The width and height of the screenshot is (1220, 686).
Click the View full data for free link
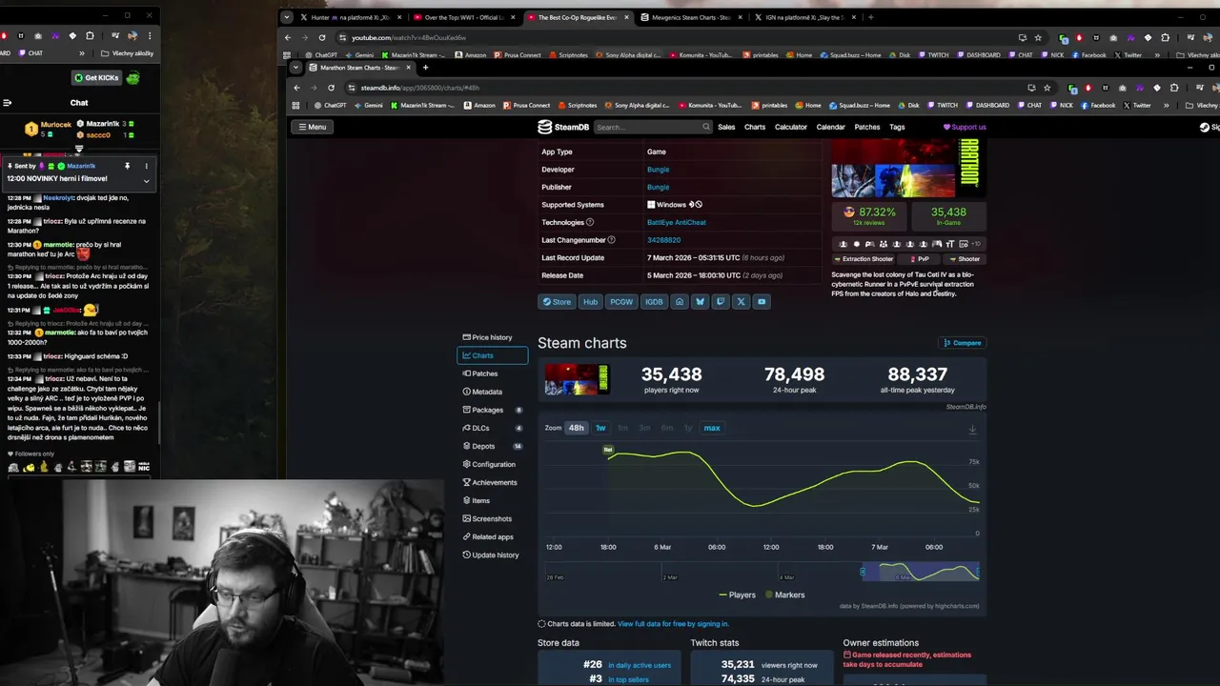coord(673,624)
